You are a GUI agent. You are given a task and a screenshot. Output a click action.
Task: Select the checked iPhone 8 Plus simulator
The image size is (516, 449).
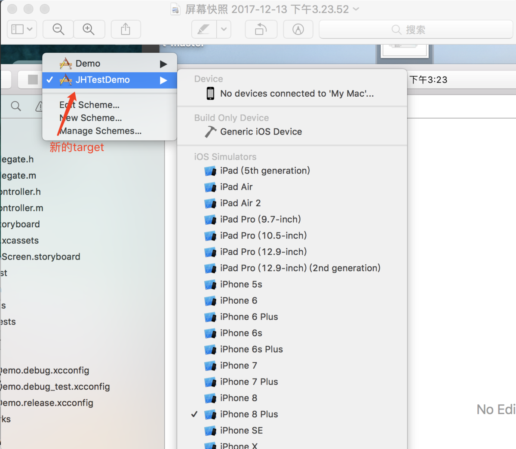pyautogui.click(x=292, y=414)
